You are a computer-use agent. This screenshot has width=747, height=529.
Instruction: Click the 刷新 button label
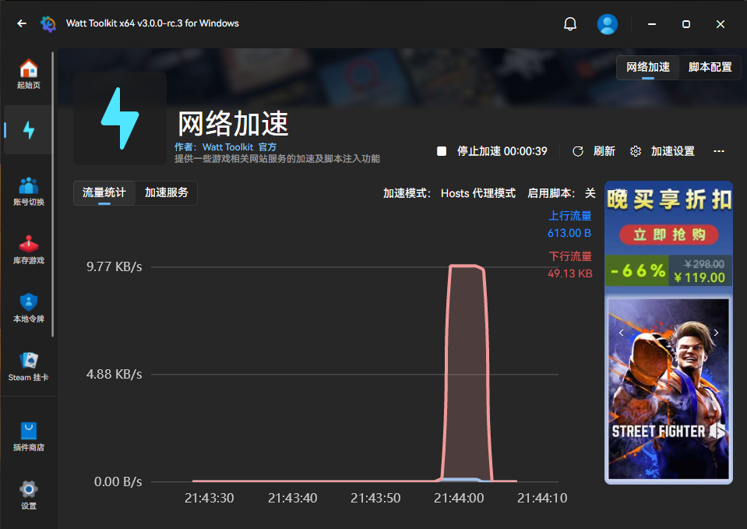point(604,152)
